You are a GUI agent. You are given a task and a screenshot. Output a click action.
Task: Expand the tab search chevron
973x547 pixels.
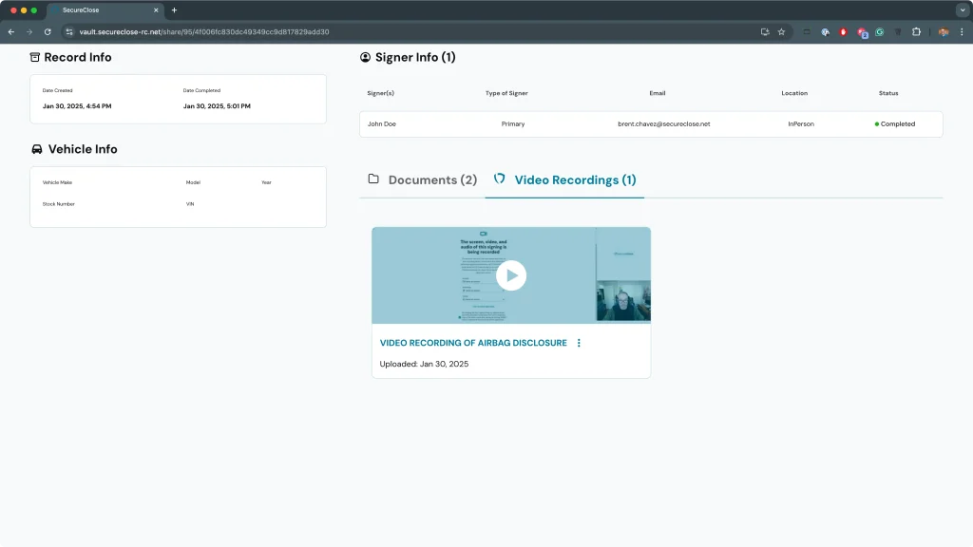point(962,9)
